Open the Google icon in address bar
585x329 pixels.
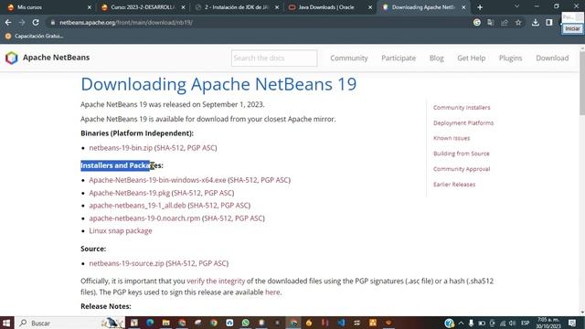pyautogui.click(x=477, y=22)
